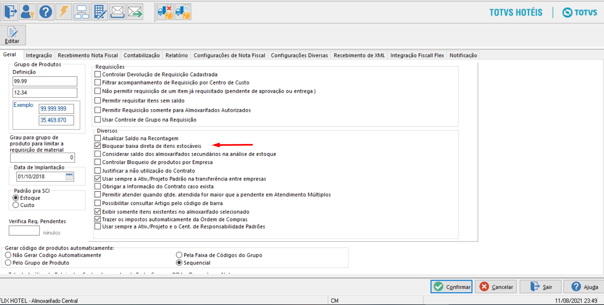Uncheck Bloquear baixa direta de itens estocáveis

[x=98, y=146]
